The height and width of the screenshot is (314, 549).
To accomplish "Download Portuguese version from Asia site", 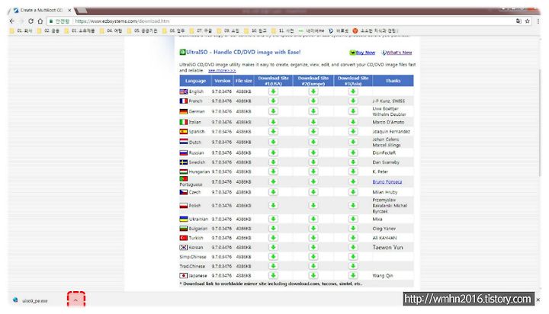I will point(353,181).
